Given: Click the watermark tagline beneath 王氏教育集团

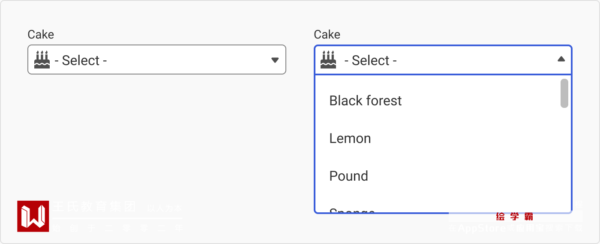Looking at the screenshot, I should coord(118,228).
